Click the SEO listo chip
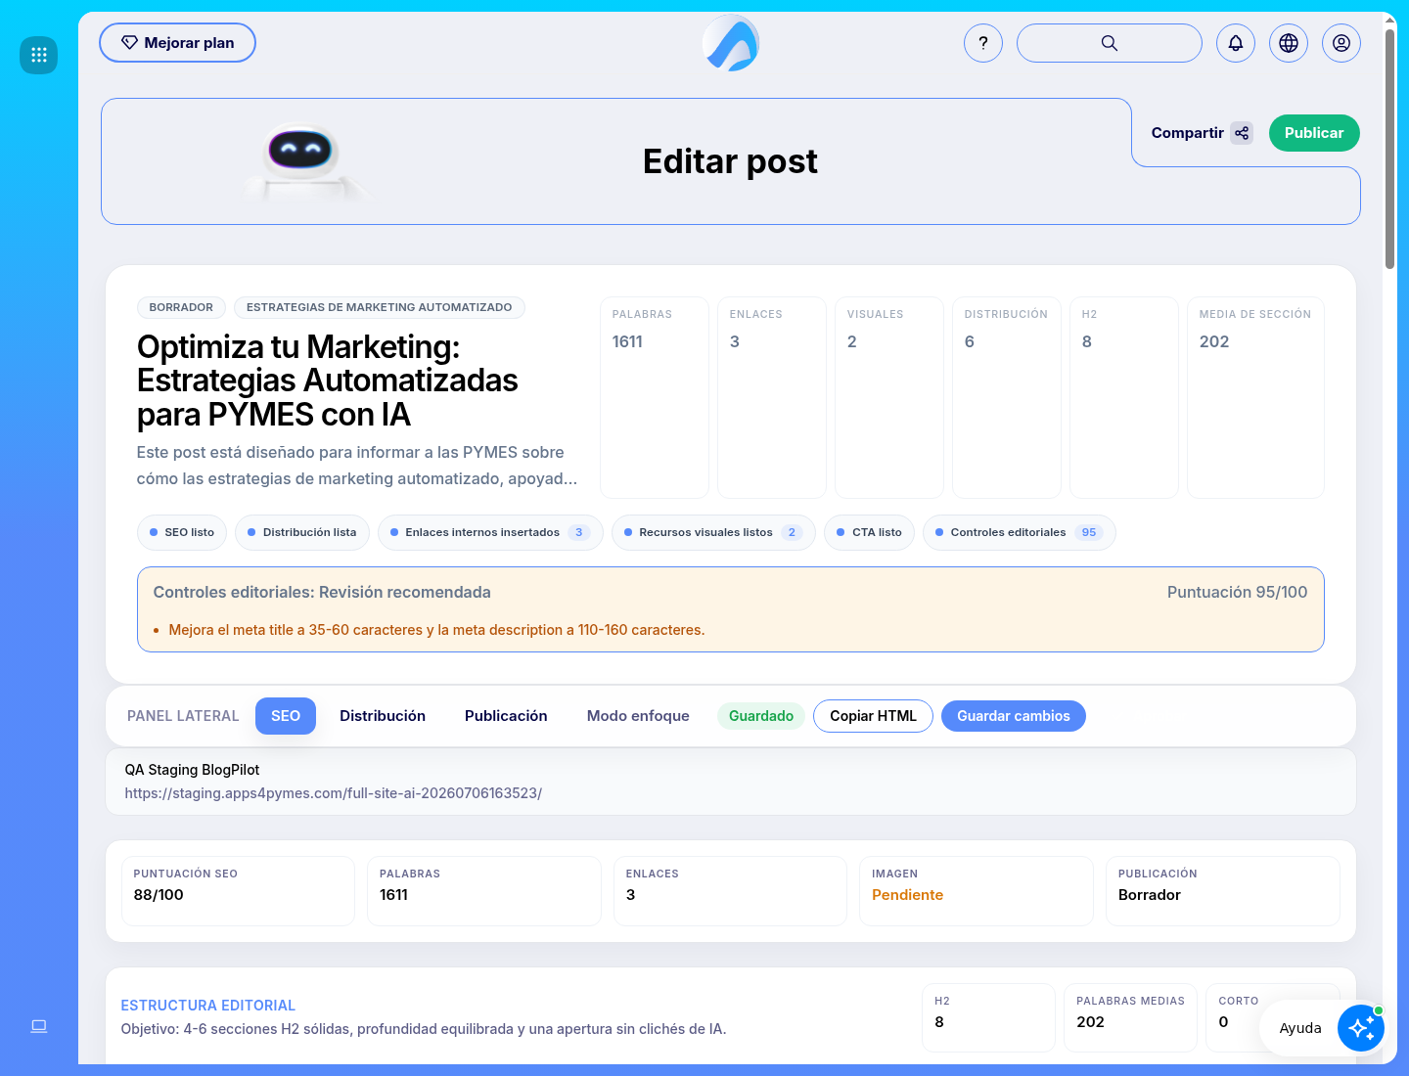This screenshot has width=1409, height=1076. 182,532
